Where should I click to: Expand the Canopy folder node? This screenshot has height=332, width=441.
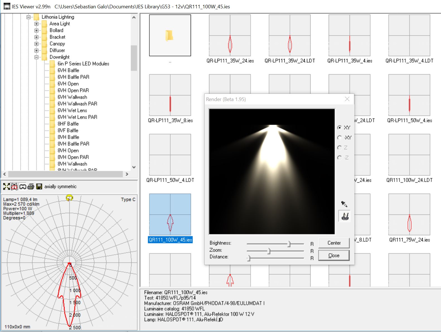click(x=36, y=44)
